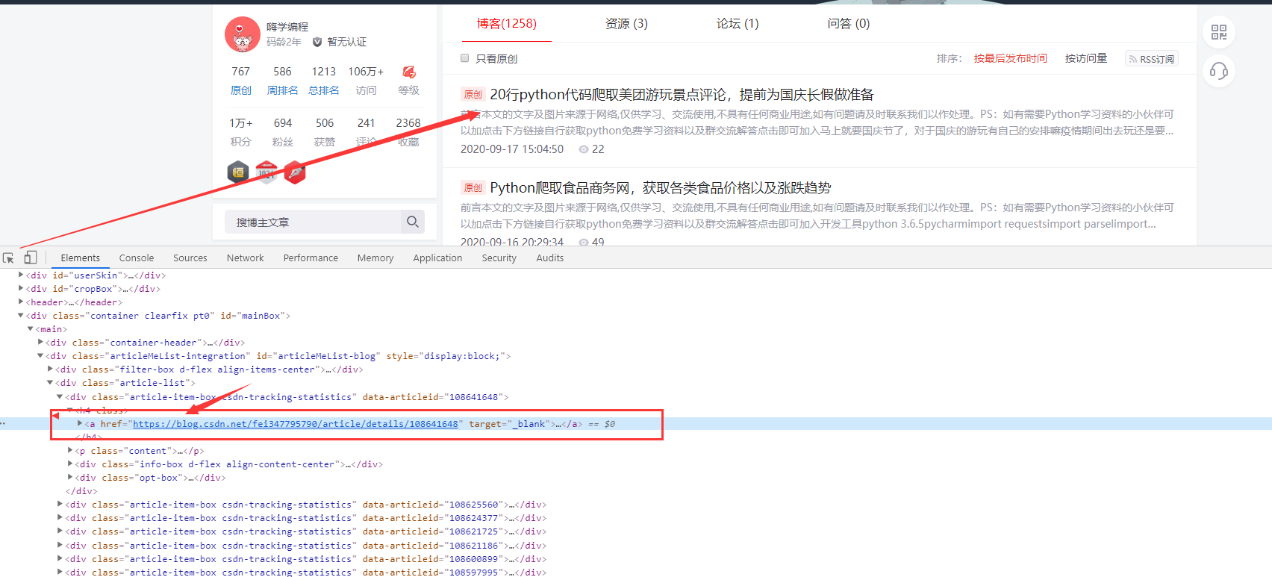Expand the data-articleid 108600899 node
Viewport: 1272px width, 577px height.
(x=60, y=559)
